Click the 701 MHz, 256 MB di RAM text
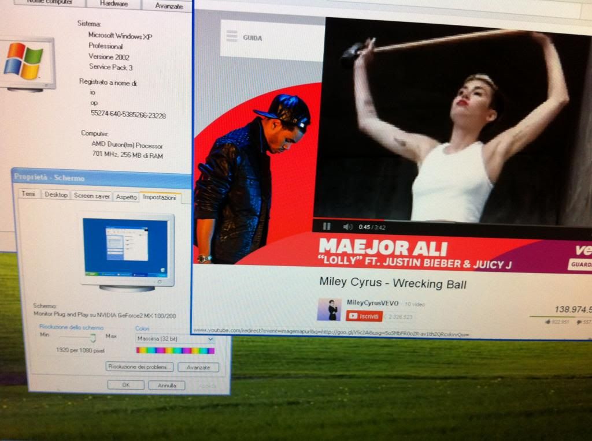592x441 pixels. coord(128,155)
